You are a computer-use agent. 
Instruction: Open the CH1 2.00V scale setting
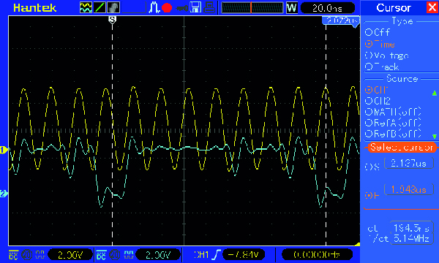[x=70, y=255]
